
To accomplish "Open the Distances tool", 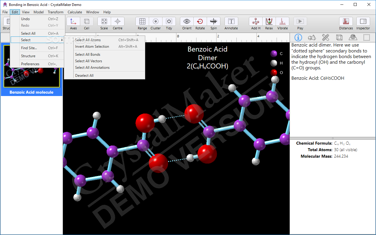I will pos(346,21).
